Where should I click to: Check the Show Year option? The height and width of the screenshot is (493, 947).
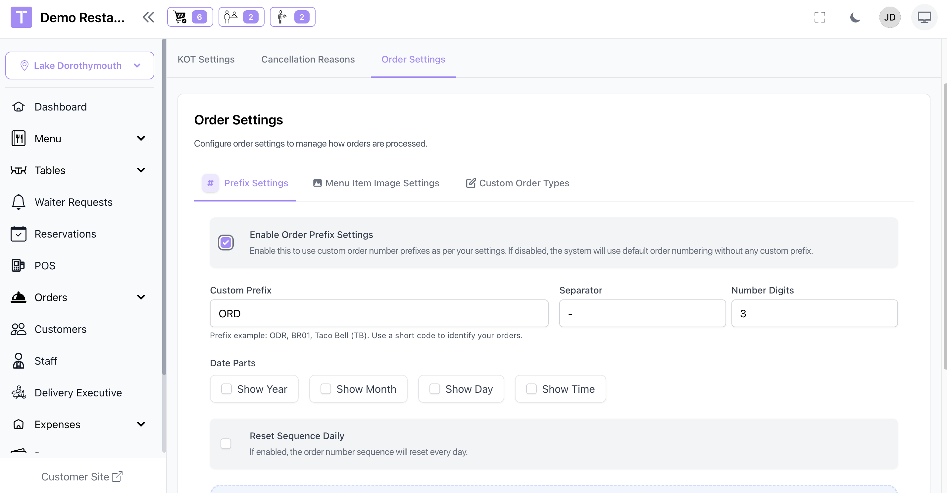[x=226, y=389]
